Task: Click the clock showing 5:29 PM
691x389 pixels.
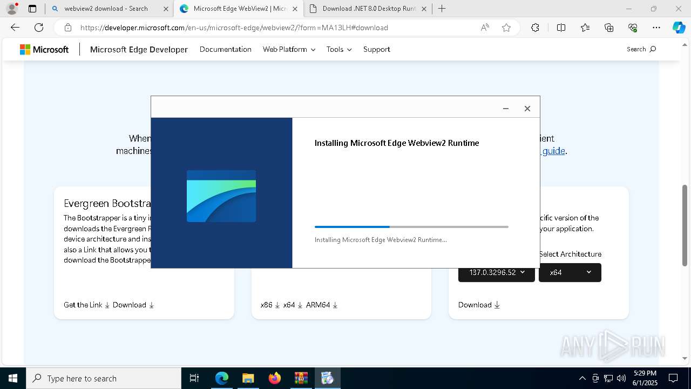Action: pyautogui.click(x=645, y=373)
